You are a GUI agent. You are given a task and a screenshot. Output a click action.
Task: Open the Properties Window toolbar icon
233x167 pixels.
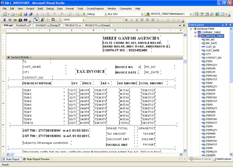click(202, 14)
